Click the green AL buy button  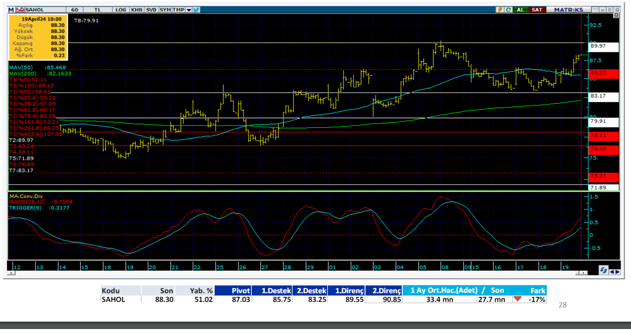(520, 10)
